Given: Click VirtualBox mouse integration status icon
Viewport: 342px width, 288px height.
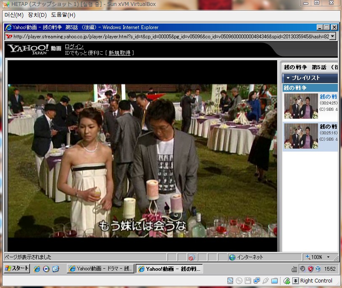Looking at the screenshot, I should (286, 280).
